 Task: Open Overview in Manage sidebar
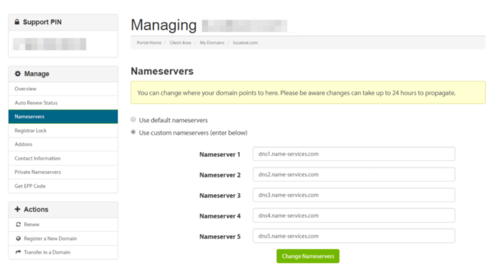(x=63, y=89)
